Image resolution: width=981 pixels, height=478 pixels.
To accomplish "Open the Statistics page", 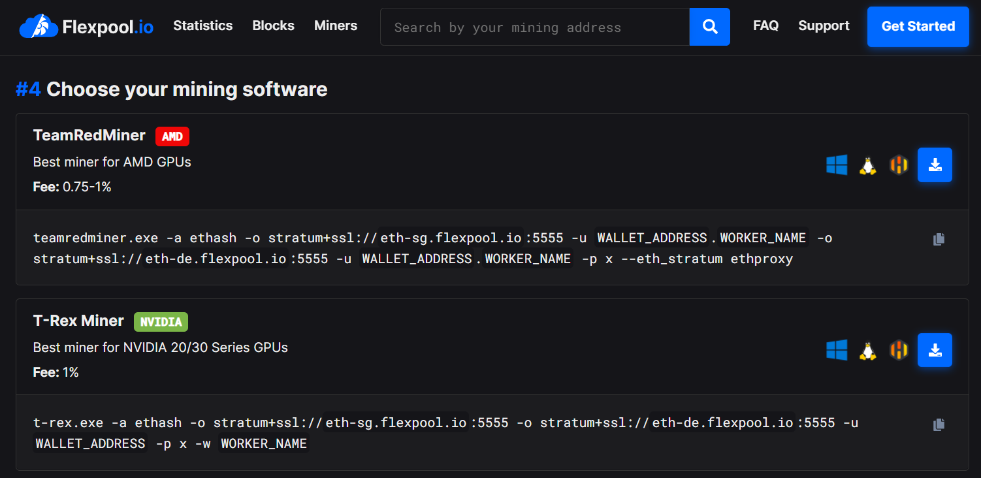I will click(202, 25).
